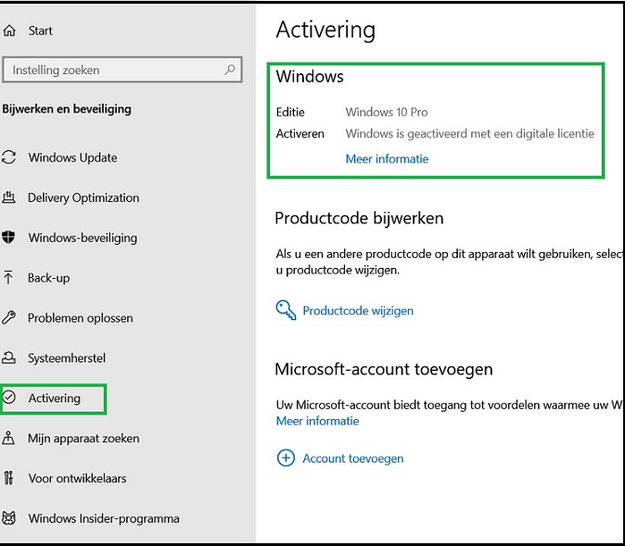Click the Windows Insider cat icon
This screenshot has height=546, width=625.
point(8,517)
